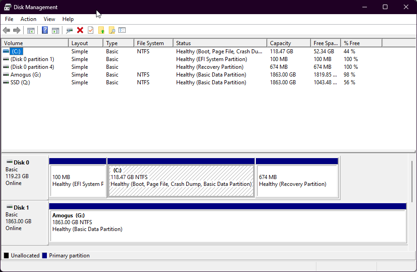This screenshot has height=272, width=417.
Task: Sort by the Free Space column header
Action: [326, 43]
